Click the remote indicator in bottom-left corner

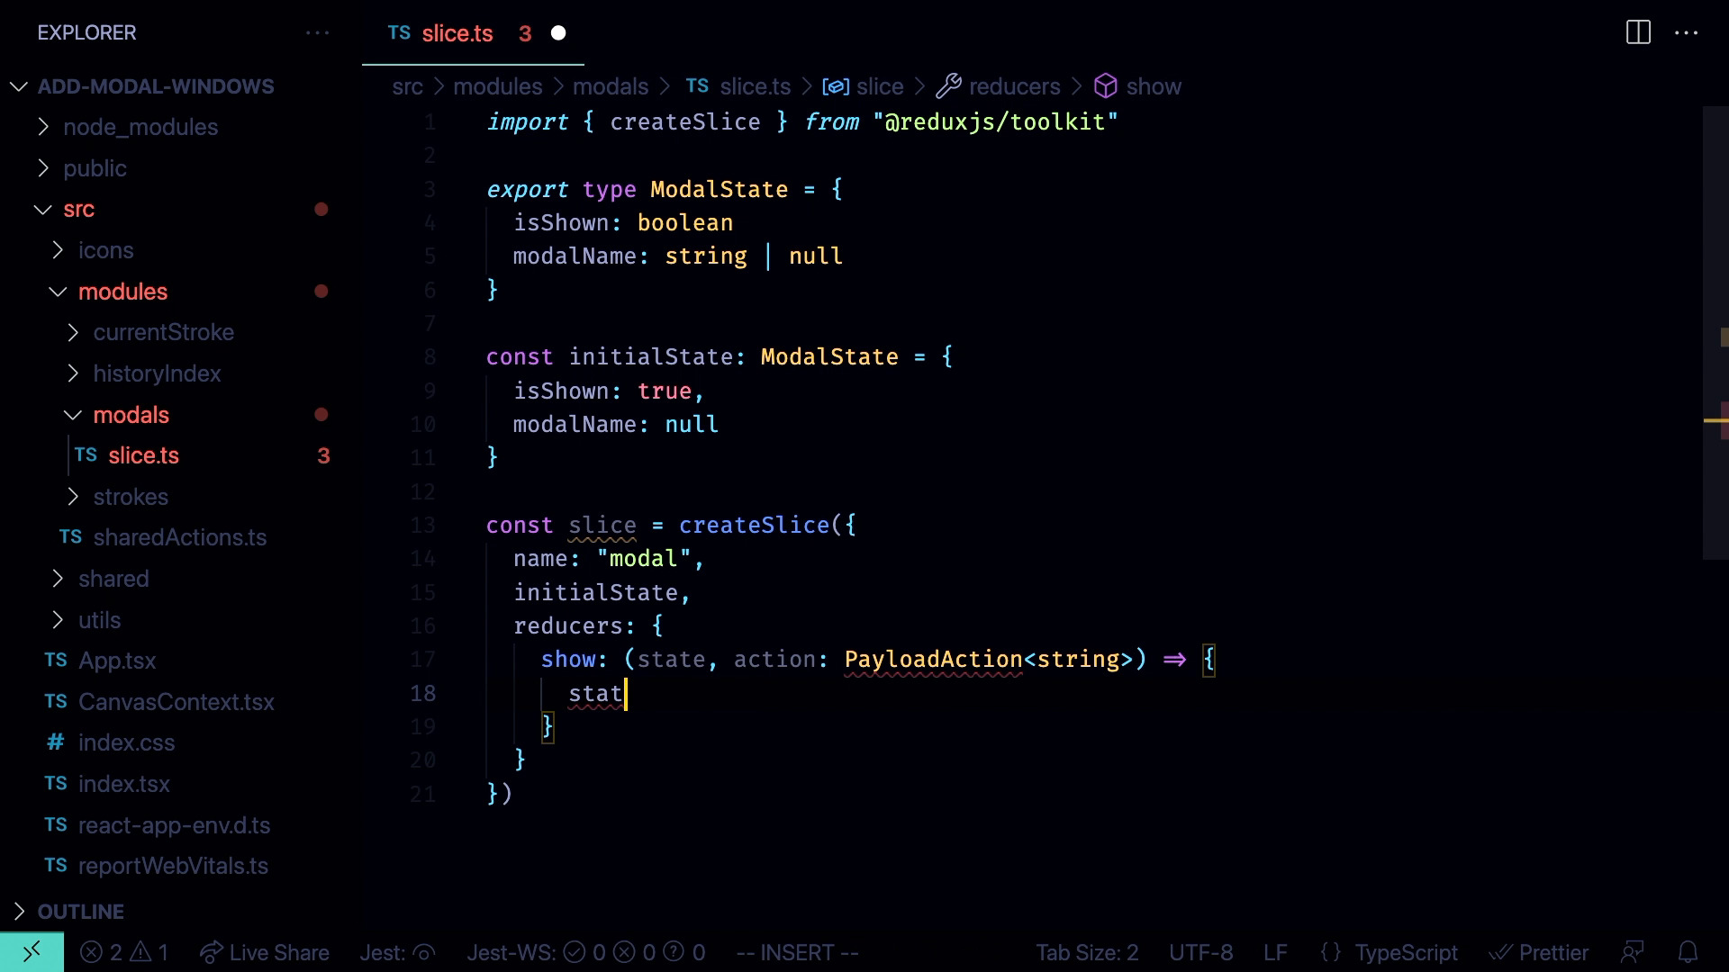point(32,952)
